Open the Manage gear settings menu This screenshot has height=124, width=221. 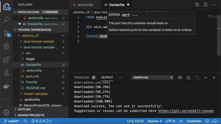click(6, 113)
